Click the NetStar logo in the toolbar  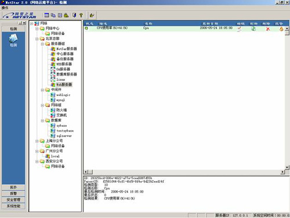[20, 15]
